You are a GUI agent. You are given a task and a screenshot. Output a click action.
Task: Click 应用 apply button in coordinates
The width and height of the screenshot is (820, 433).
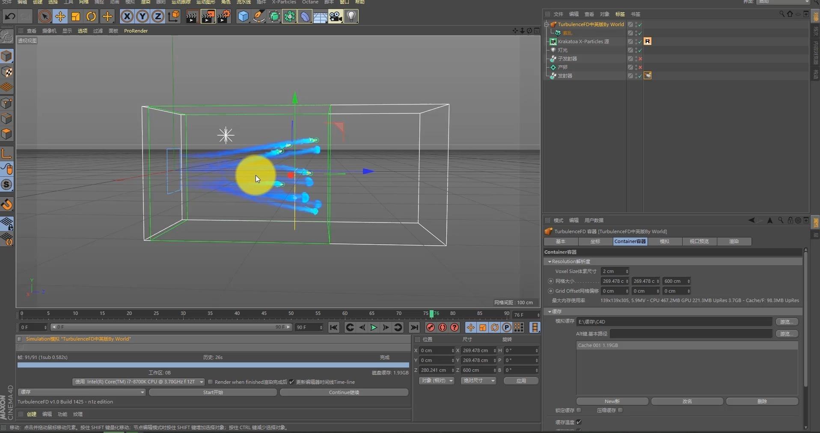click(x=521, y=380)
